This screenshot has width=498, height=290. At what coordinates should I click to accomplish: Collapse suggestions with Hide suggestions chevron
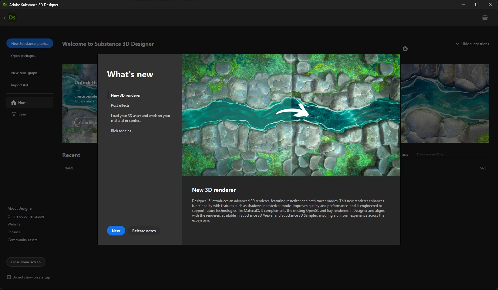[x=457, y=44]
